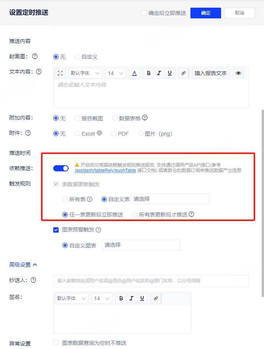Toggle bold in text content toolbar
This screenshot has width=264, height=349.
coord(148,73)
